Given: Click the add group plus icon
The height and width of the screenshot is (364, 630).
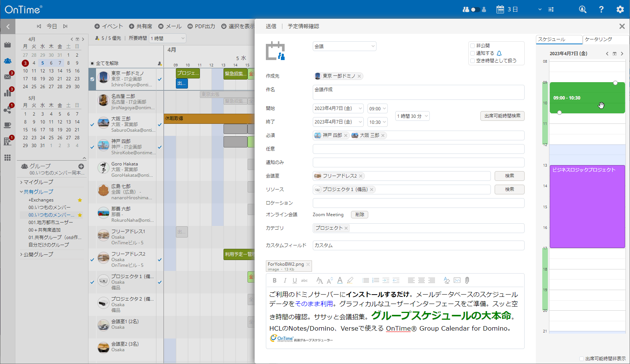Looking at the screenshot, I should click(x=81, y=166).
